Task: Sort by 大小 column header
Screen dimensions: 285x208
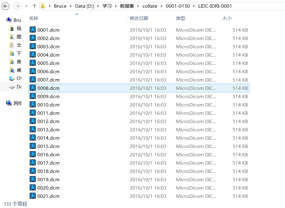Action: pyautogui.click(x=227, y=18)
